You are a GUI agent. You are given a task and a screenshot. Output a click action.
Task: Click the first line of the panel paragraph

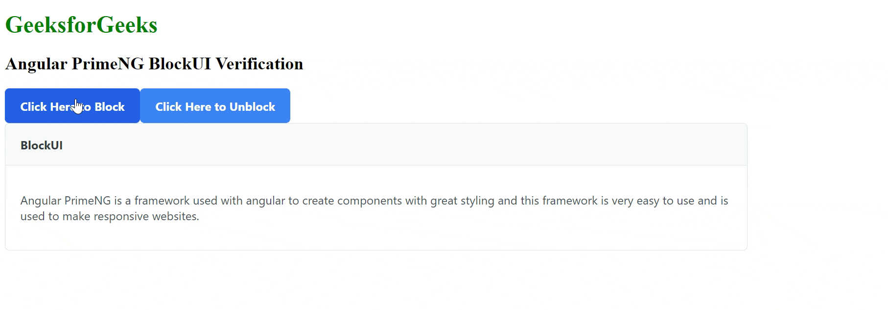374,201
